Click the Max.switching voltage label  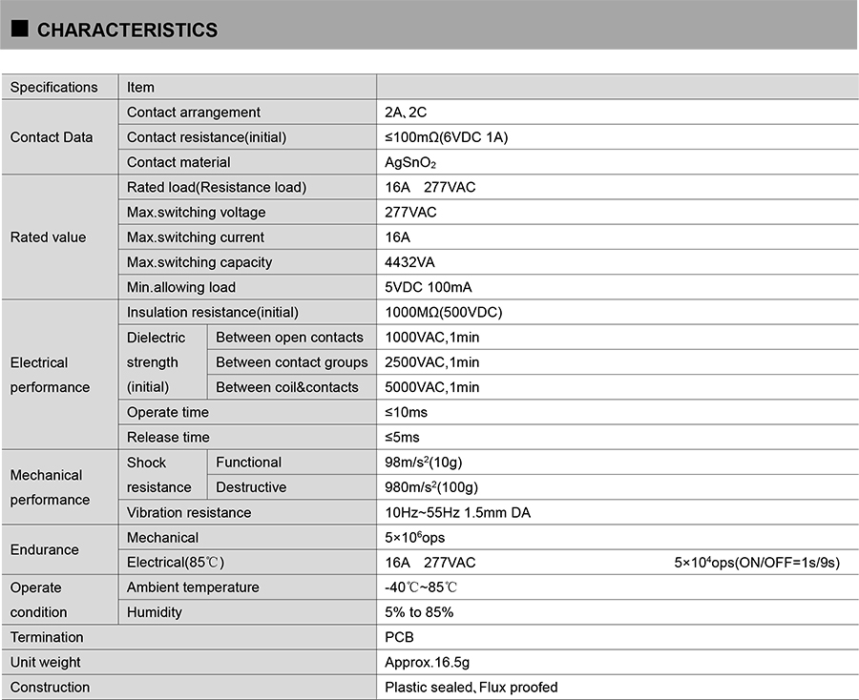click(197, 213)
